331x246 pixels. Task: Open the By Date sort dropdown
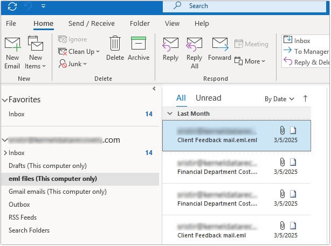pos(279,99)
